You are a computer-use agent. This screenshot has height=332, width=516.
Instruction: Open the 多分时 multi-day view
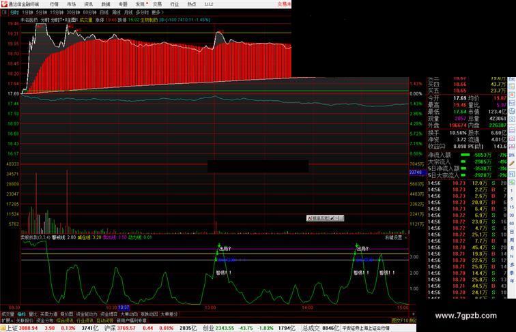(x=142, y=12)
